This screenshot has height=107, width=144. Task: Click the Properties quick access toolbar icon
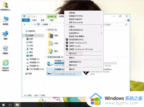coord(29,16)
